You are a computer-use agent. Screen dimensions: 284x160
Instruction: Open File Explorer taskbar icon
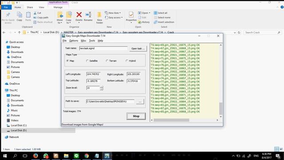pyautogui.click(x=66, y=156)
